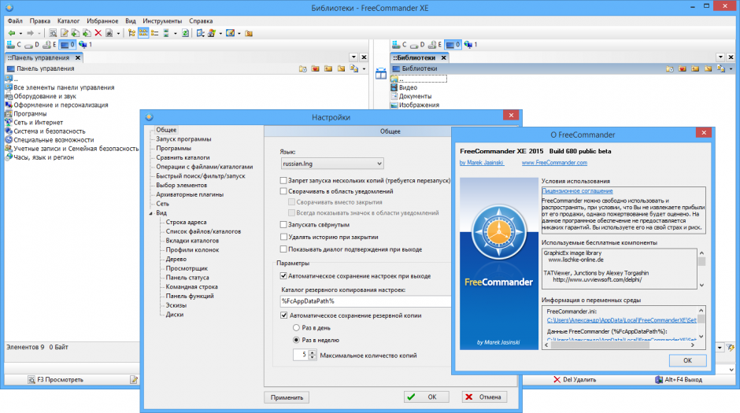Screen dimensions: 740x413
Task: Select drive C in right panel drive bar
Action: click(x=399, y=45)
